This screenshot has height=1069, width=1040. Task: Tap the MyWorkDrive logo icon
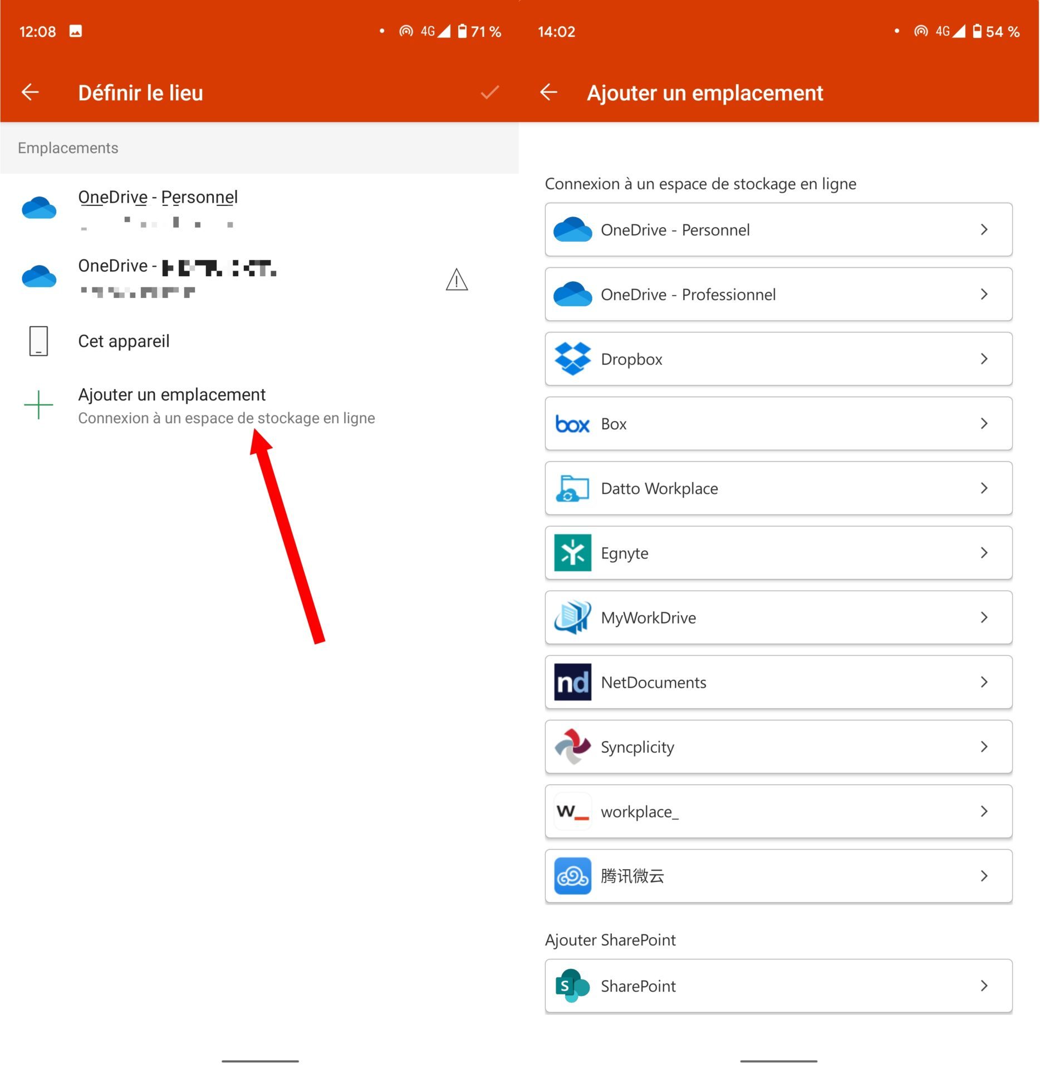click(572, 617)
